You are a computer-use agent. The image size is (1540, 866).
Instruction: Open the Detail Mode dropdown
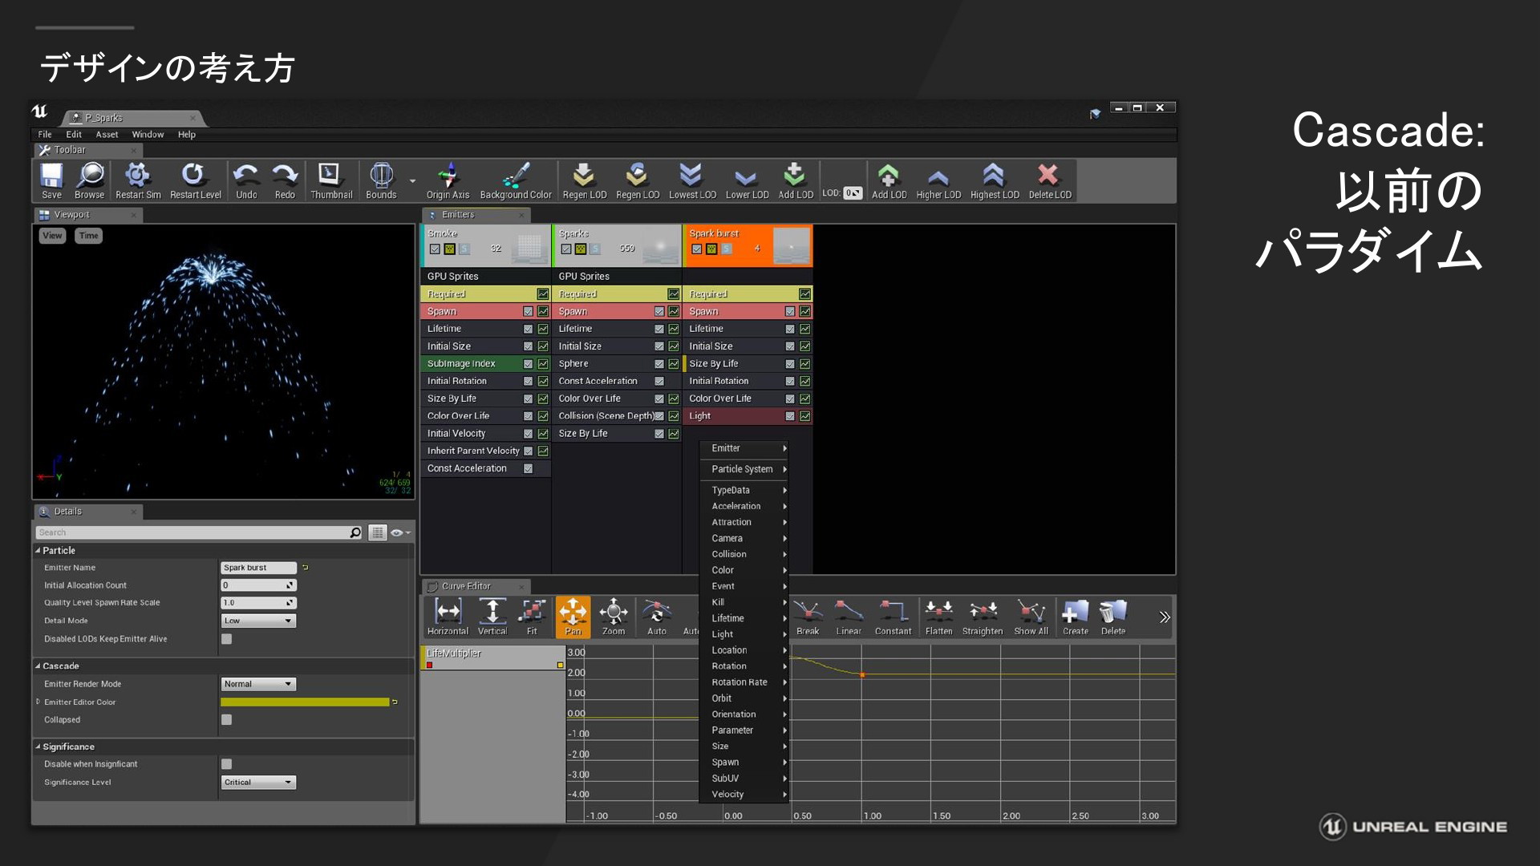258,621
